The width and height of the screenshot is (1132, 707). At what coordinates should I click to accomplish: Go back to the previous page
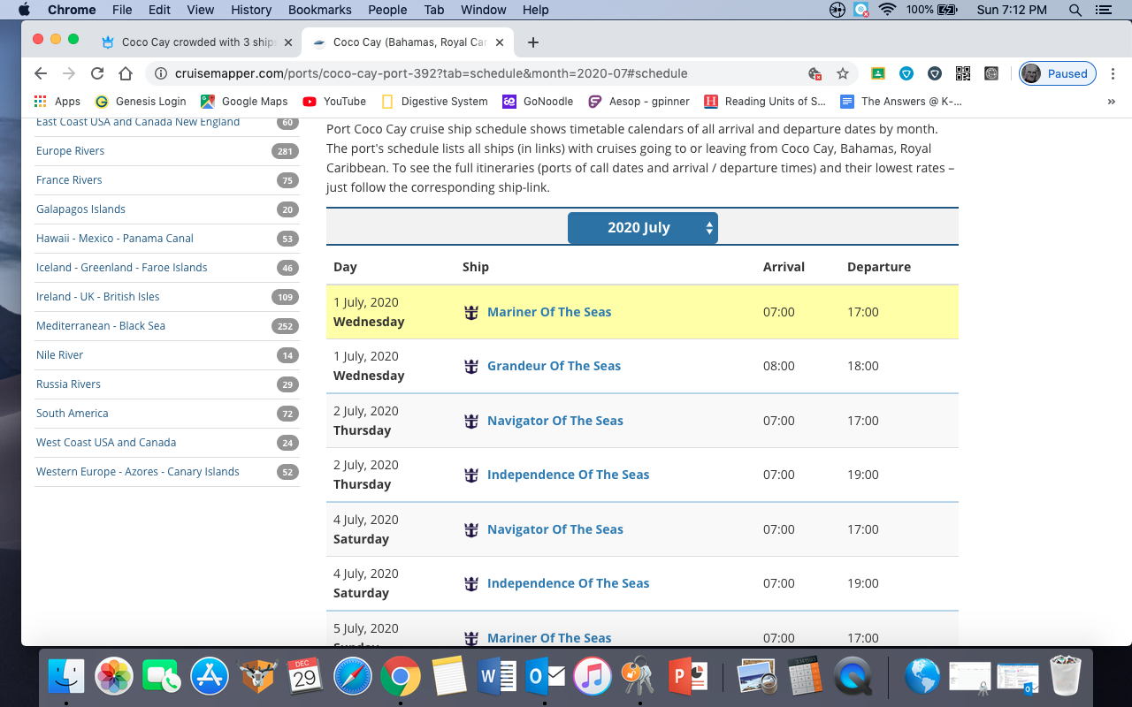click(x=40, y=73)
